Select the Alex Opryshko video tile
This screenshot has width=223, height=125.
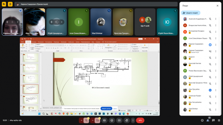pos(34,22)
